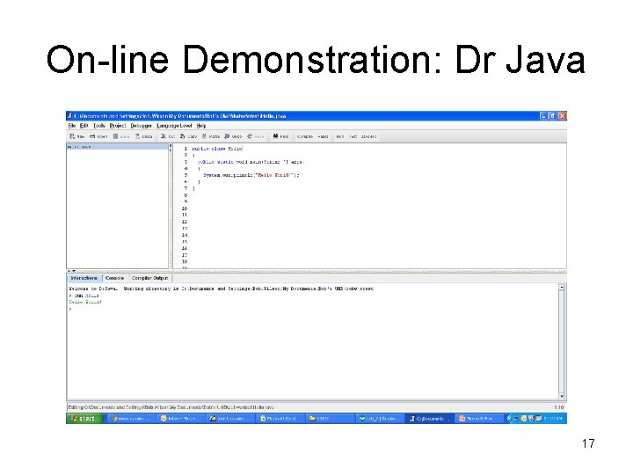Close the DrJava window with red X

(x=562, y=116)
